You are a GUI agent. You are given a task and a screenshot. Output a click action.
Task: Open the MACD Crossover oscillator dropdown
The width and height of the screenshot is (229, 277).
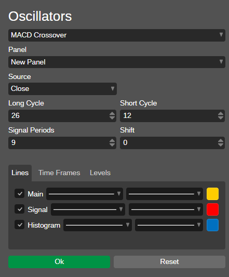coord(117,35)
